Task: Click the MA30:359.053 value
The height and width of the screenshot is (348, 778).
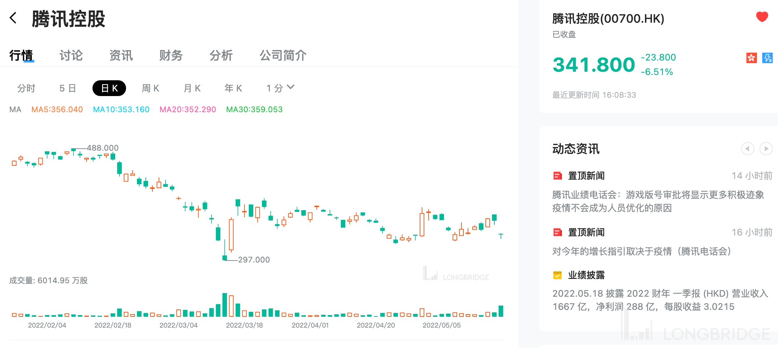Action: click(254, 110)
